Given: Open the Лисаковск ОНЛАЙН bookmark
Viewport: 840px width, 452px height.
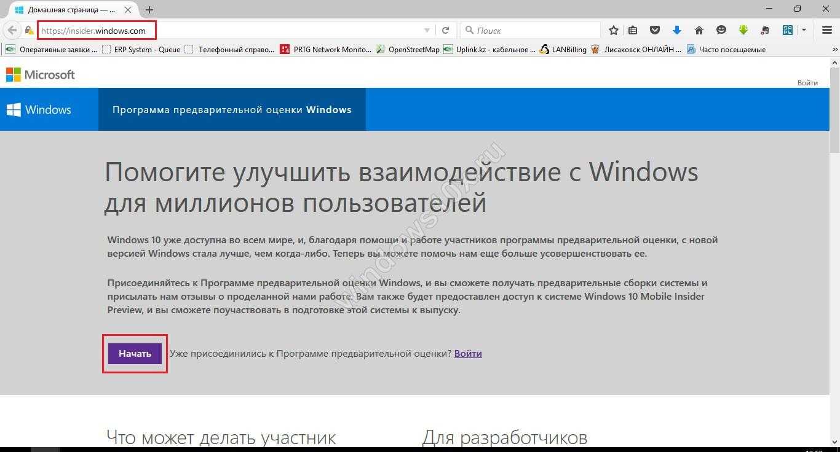Looking at the screenshot, I should pyautogui.click(x=636, y=50).
